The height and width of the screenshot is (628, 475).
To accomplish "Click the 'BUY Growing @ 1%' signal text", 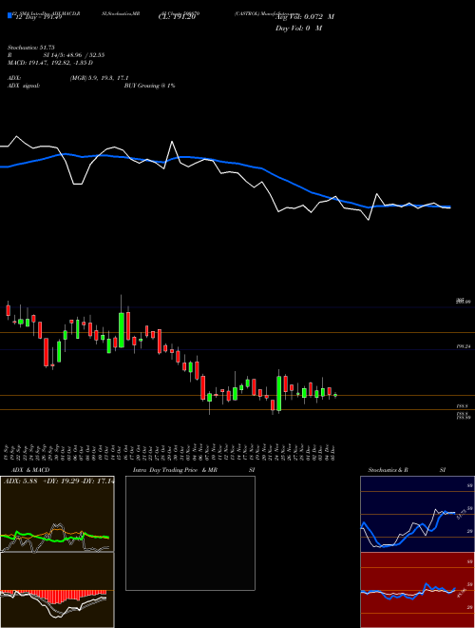I will (x=149, y=86).
